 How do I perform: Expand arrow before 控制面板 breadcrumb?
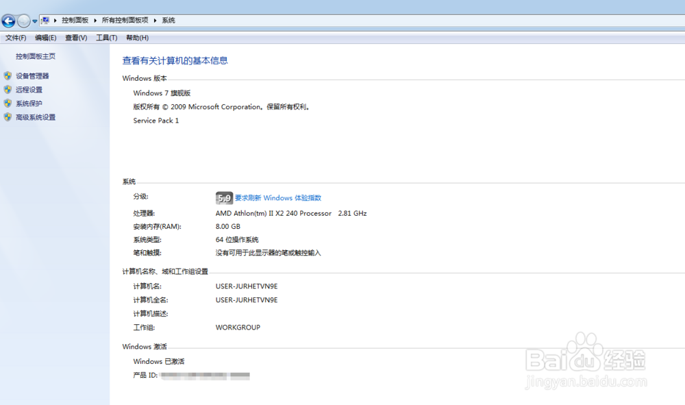(x=55, y=20)
